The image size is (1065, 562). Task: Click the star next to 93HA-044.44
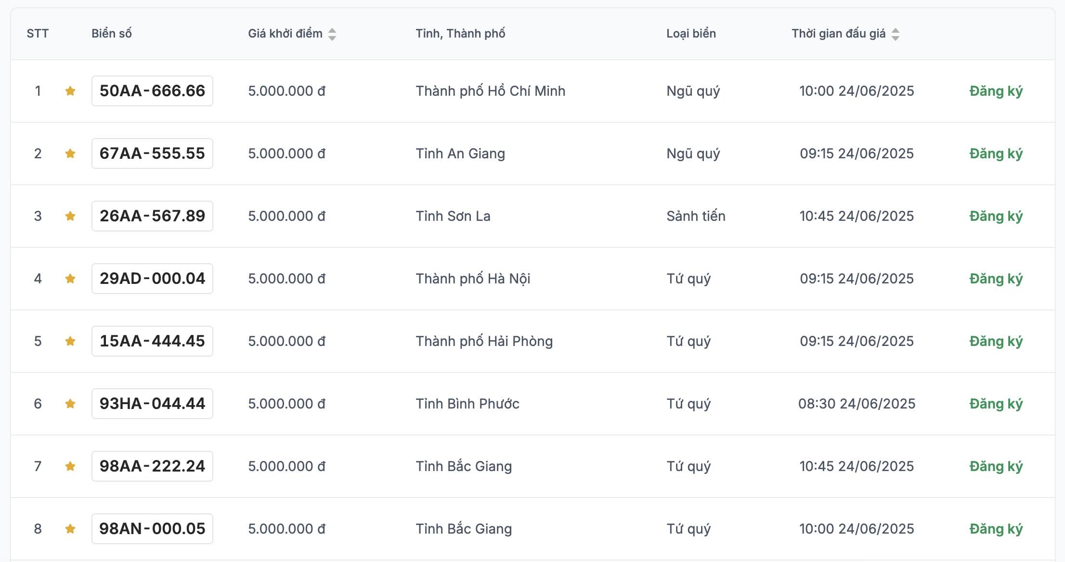[70, 404]
